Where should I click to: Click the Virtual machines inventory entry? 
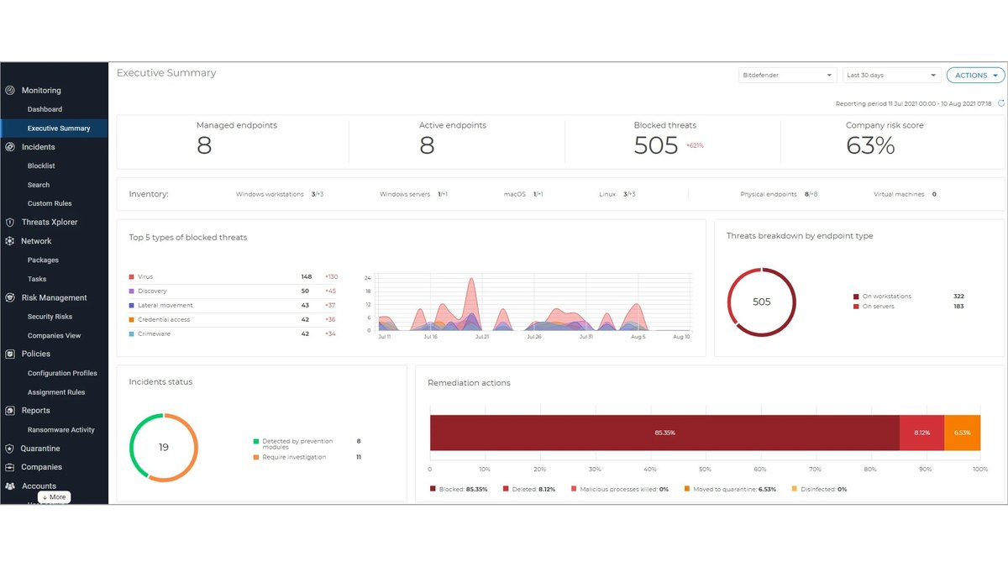905,194
